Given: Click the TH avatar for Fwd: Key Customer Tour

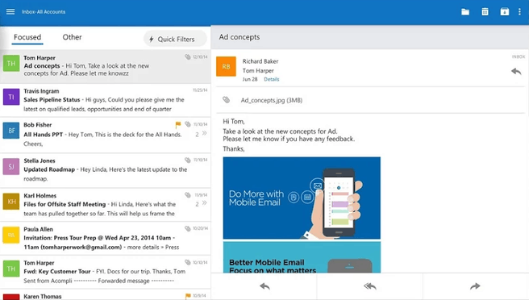Looking at the screenshot, I should tap(11, 269).
